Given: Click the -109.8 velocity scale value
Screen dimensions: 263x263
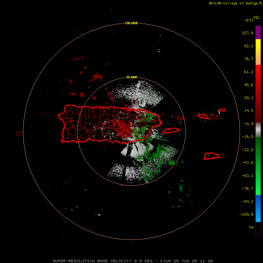Looking at the screenshot, I should click(x=246, y=214).
